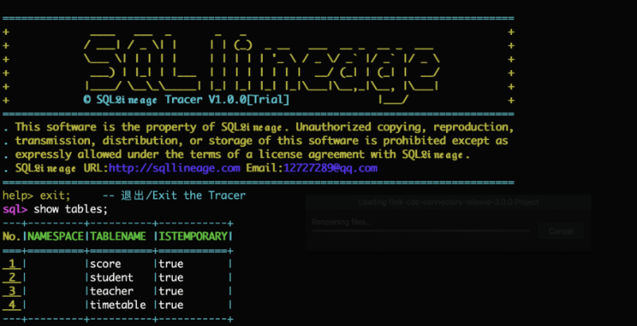Click the TABLENAME column header
Image resolution: width=637 pixels, height=326 pixels.
pos(118,236)
